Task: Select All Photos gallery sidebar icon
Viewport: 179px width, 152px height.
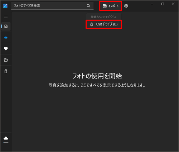Action: click(6, 26)
